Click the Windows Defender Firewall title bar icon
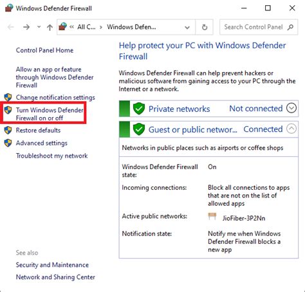Screen dimensions: 305x292 click(x=9, y=8)
